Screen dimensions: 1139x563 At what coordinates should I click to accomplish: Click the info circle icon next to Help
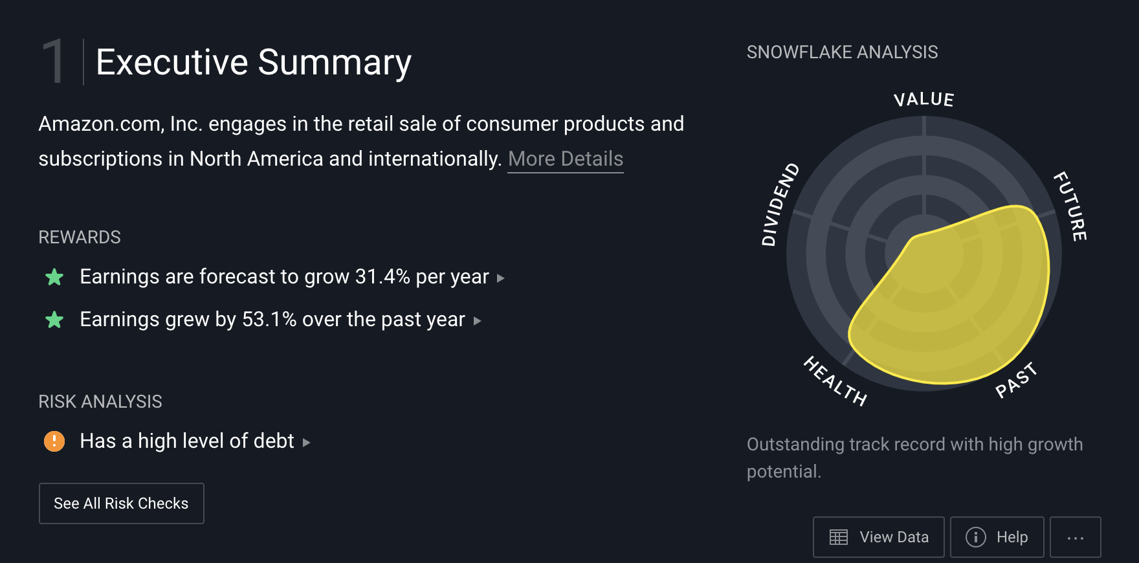[976, 537]
